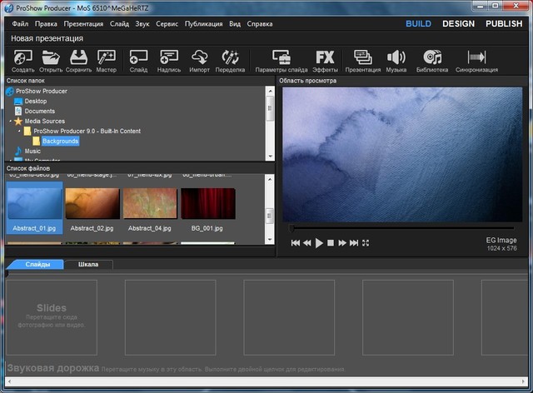This screenshot has height=393, width=533.
Task: Launch the Мастер wizard icon
Action: coord(106,58)
